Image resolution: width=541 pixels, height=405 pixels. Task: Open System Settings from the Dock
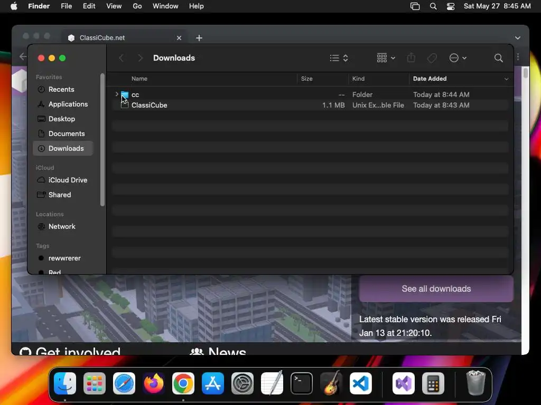242,383
